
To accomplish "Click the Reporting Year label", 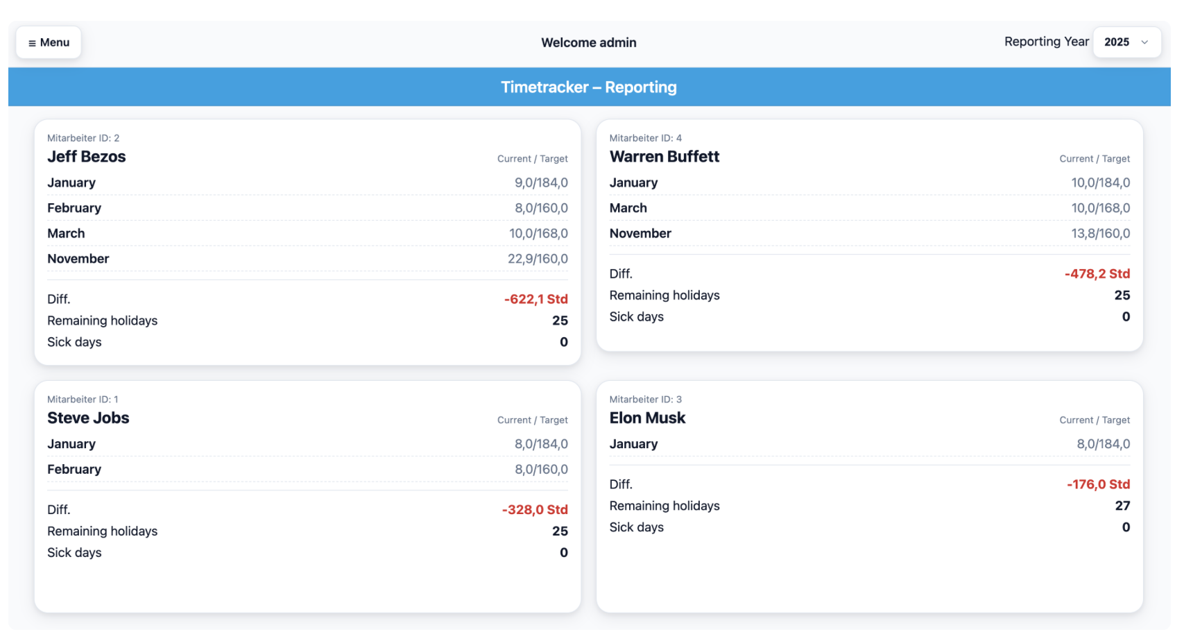I will click(1046, 42).
